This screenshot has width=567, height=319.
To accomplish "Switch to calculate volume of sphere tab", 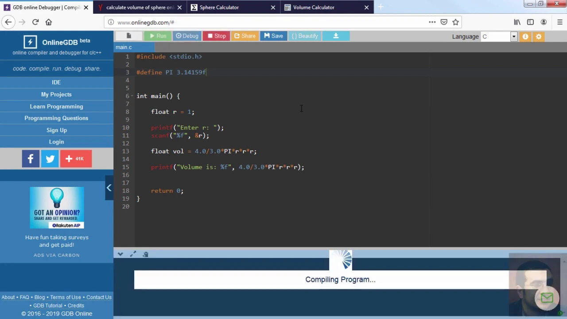I will click(x=140, y=8).
